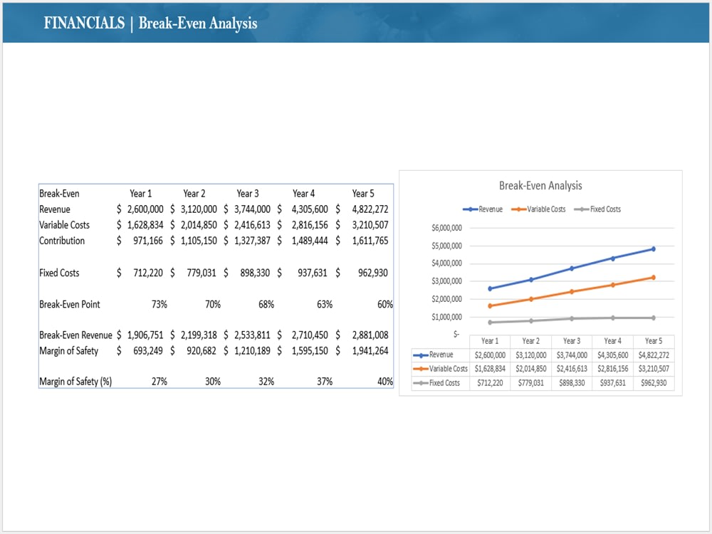Select the 70% Break-Even Point cell

(213, 304)
